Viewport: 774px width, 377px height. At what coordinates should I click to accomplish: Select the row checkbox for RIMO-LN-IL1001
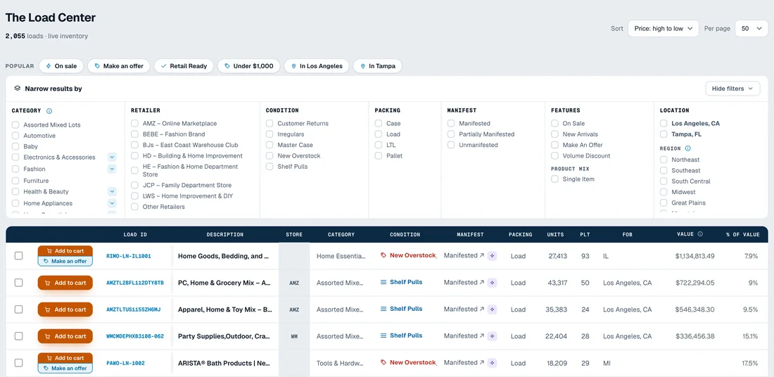point(18,255)
